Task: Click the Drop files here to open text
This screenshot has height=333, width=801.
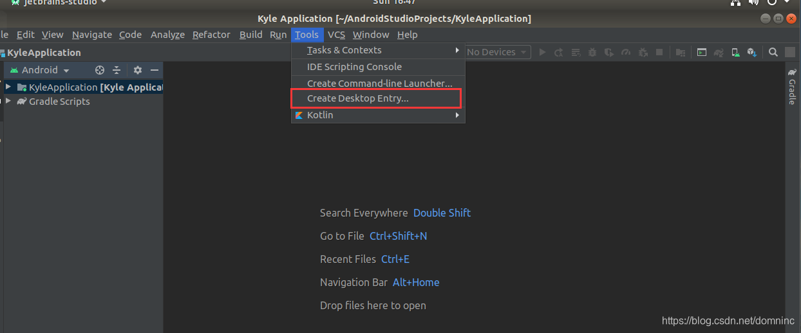Action: coord(373,305)
